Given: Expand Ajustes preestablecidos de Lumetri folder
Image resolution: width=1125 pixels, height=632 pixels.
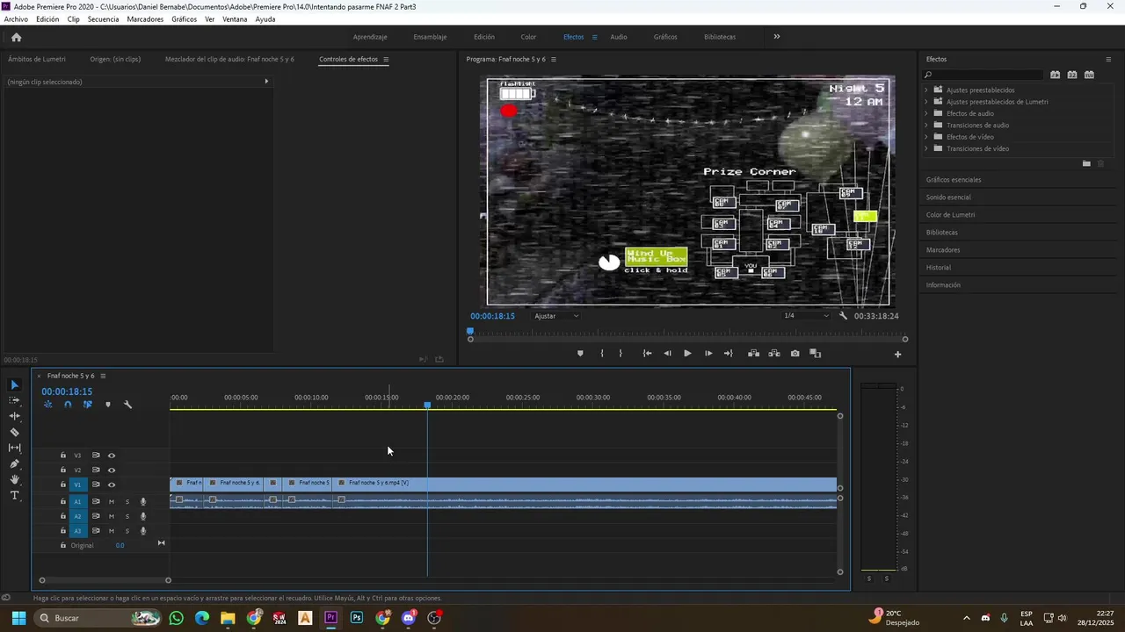Looking at the screenshot, I should click(x=926, y=102).
